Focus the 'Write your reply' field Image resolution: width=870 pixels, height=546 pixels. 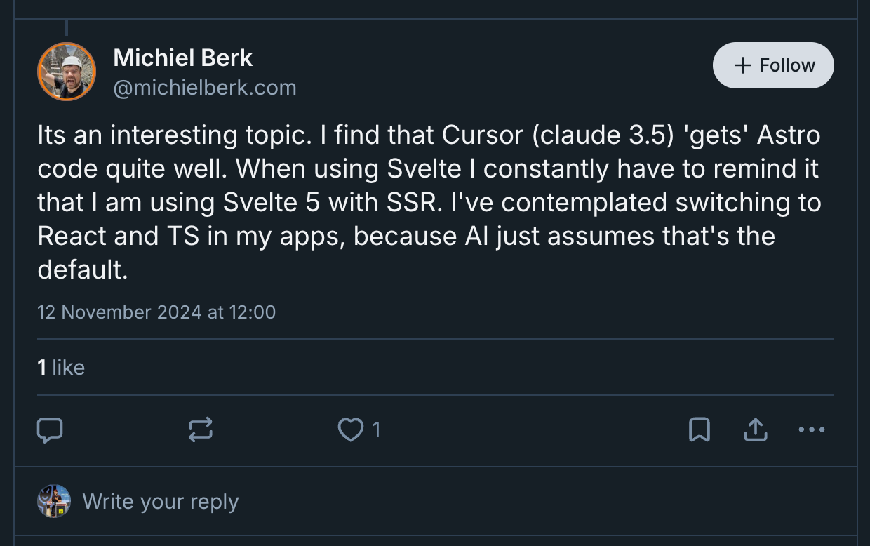[161, 501]
